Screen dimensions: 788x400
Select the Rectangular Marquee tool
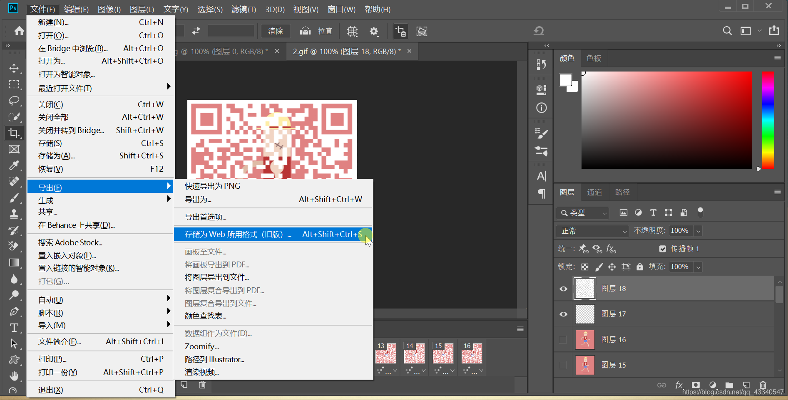[14, 84]
